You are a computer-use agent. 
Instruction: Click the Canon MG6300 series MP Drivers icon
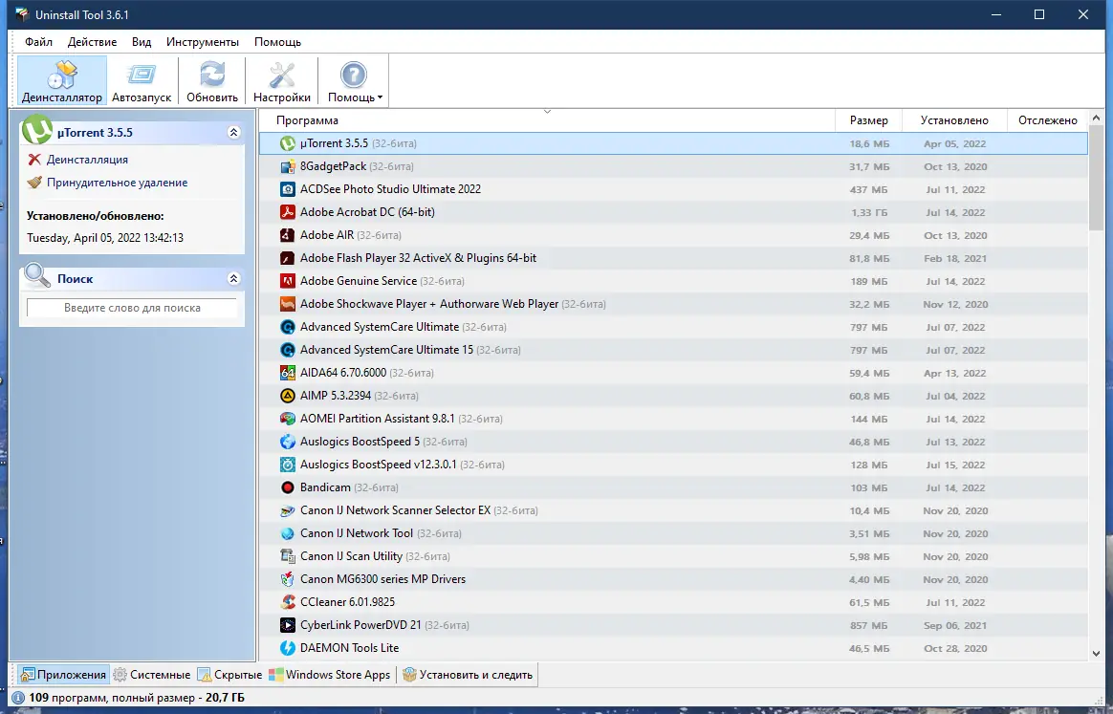288,579
